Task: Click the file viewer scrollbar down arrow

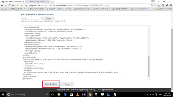Action: point(149,77)
